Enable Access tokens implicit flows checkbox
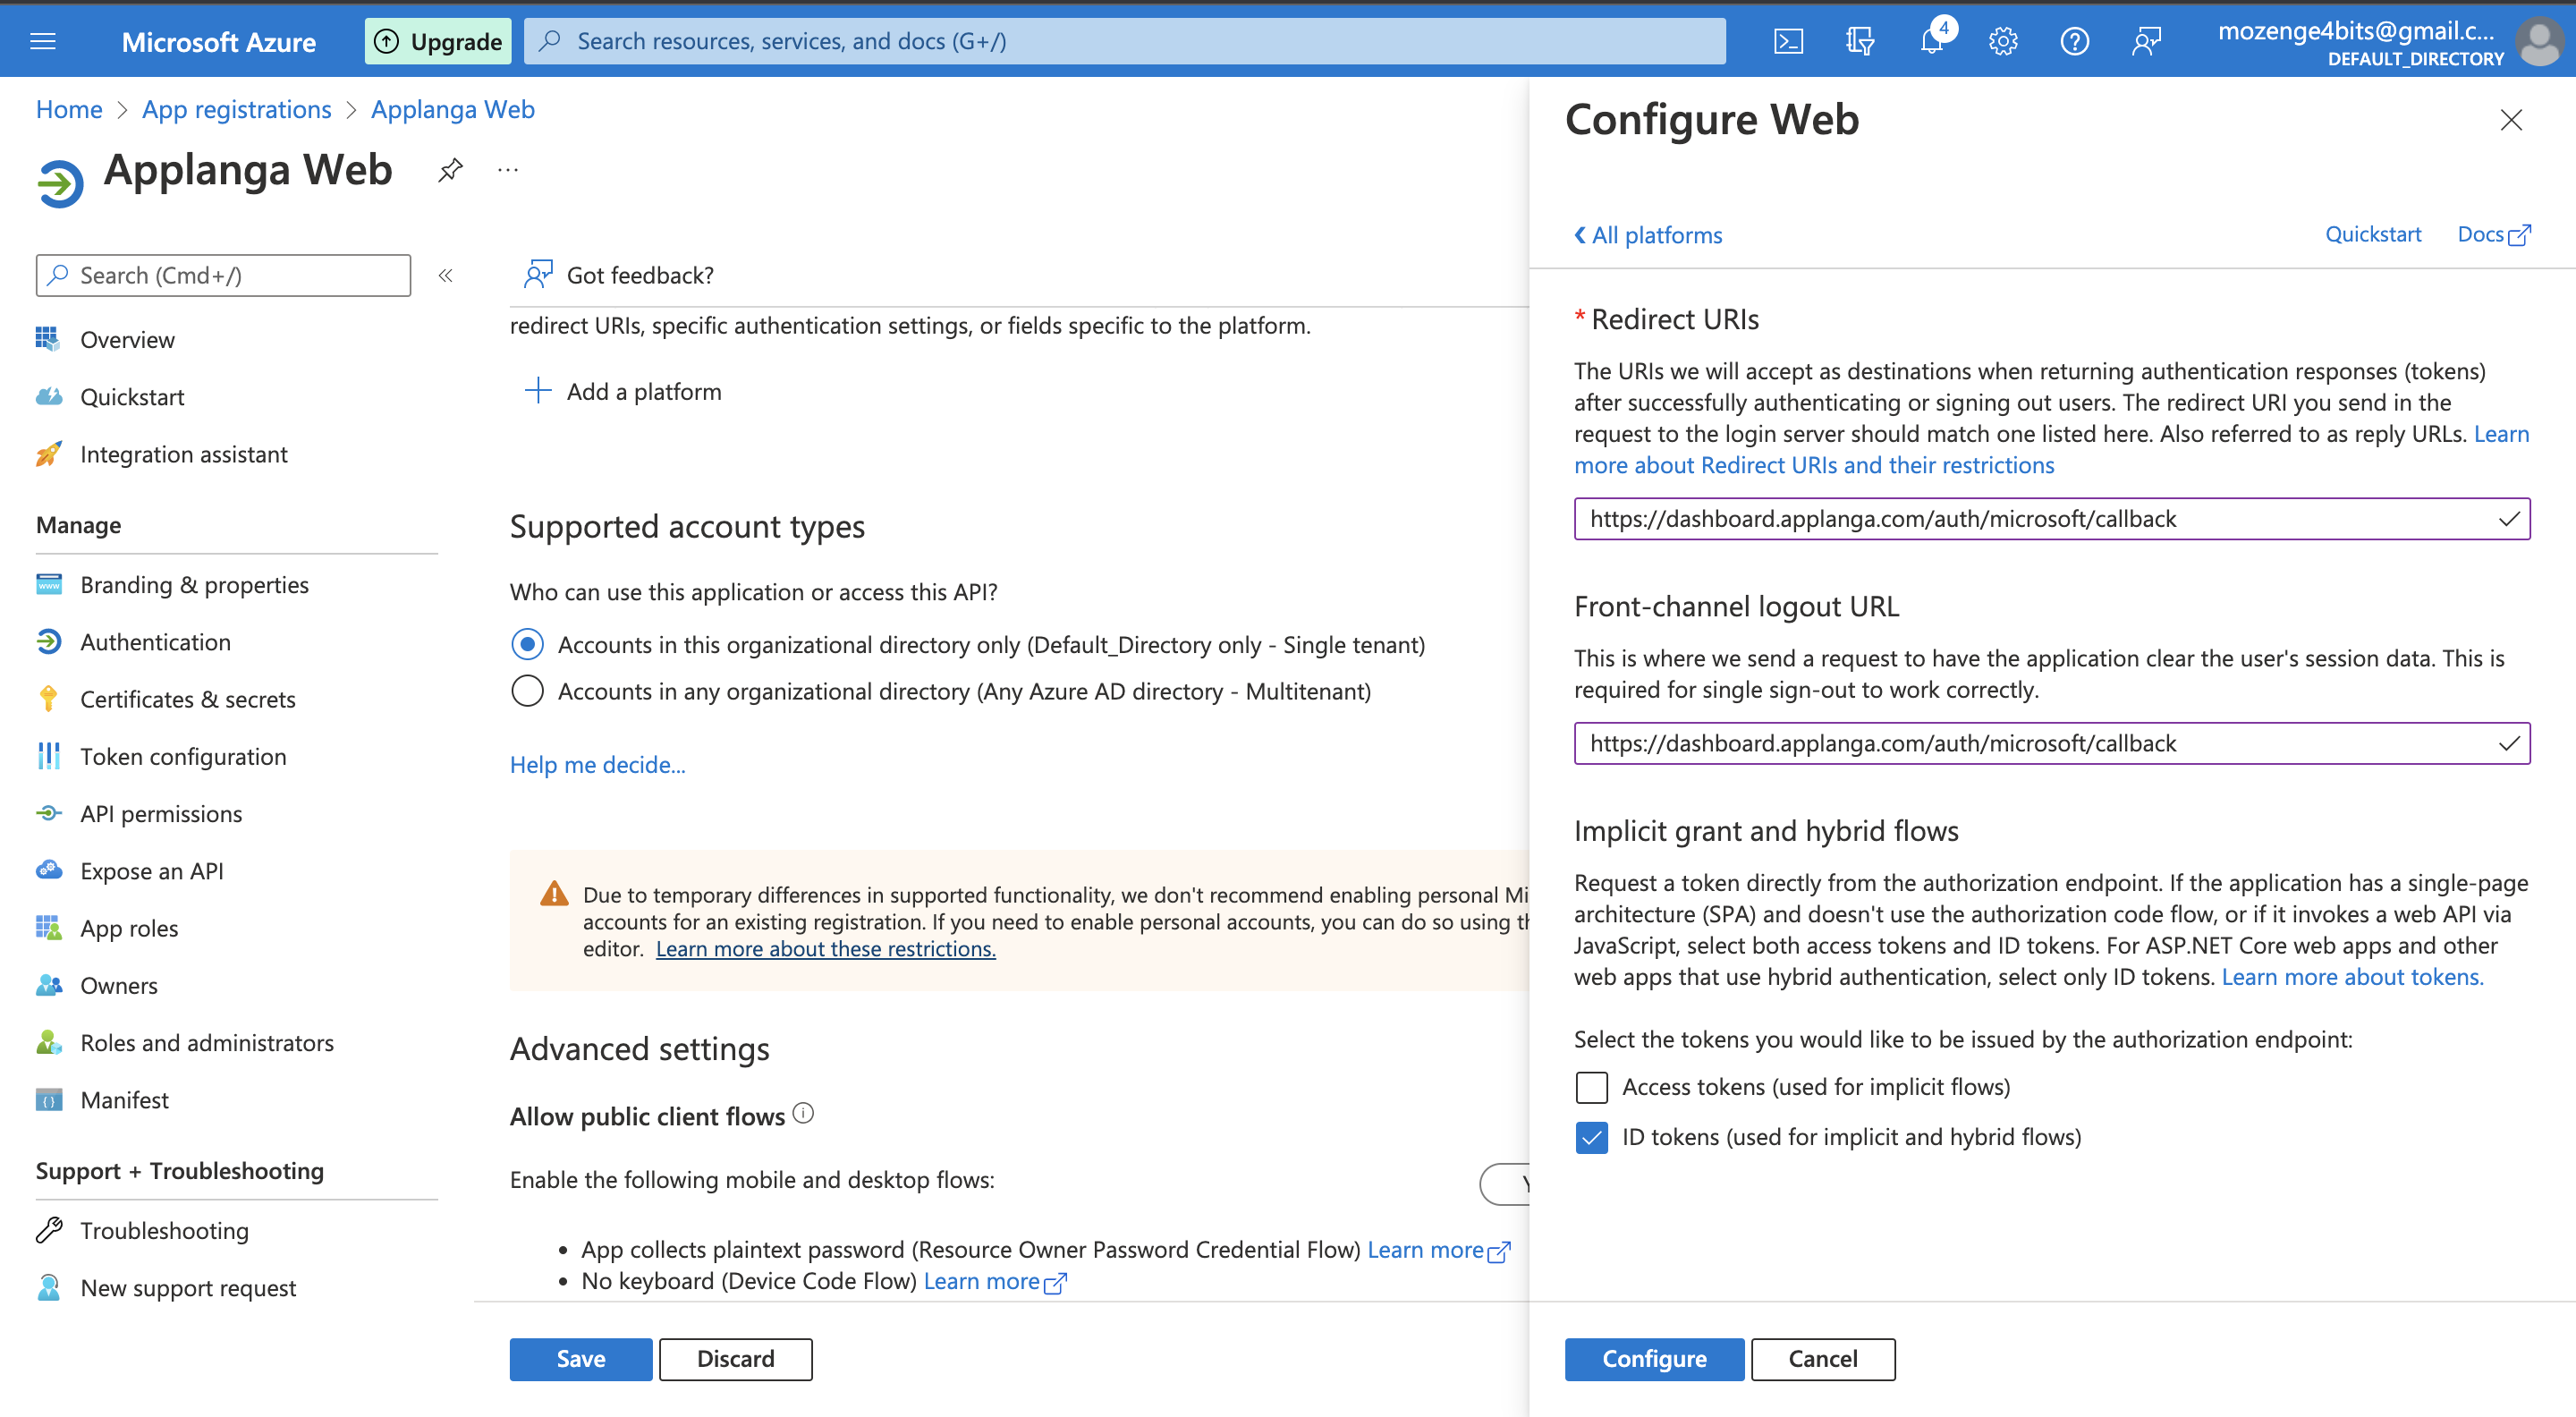The height and width of the screenshot is (1417, 2576). tap(1590, 1087)
